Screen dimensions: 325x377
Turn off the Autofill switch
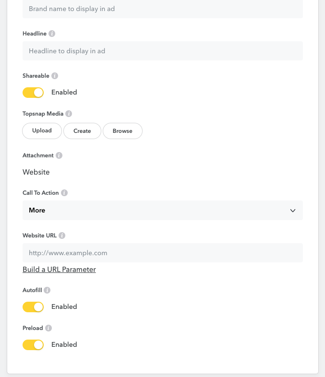pyautogui.click(x=33, y=306)
